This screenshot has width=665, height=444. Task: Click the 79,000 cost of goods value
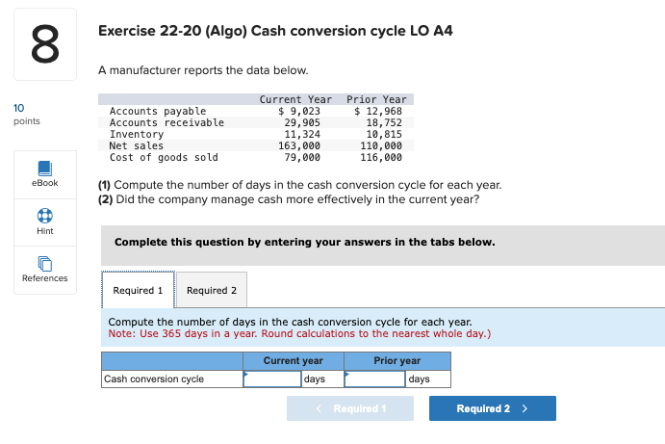click(x=302, y=158)
